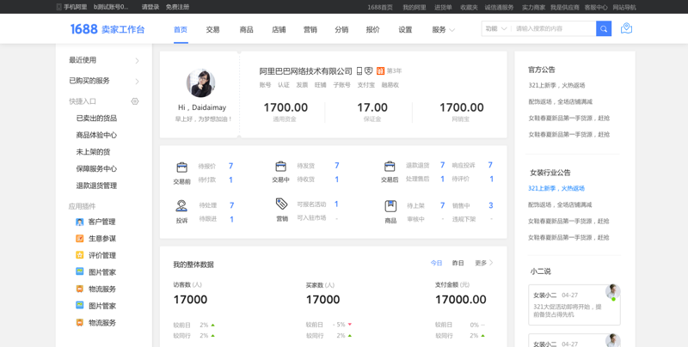Open the 交易 navigation tab
This screenshot has height=347, width=688.
(212, 30)
